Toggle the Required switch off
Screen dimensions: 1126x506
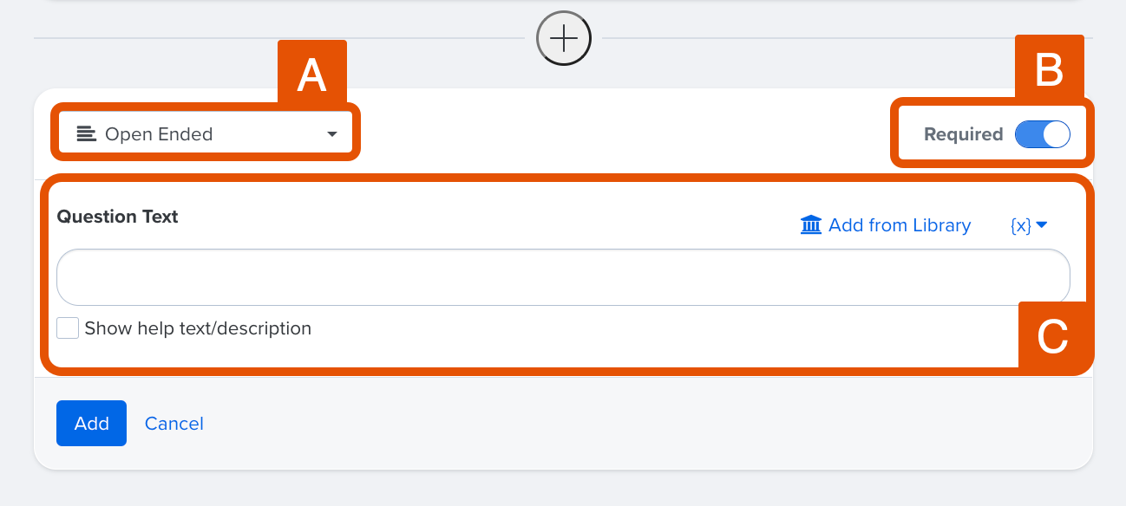1042,134
